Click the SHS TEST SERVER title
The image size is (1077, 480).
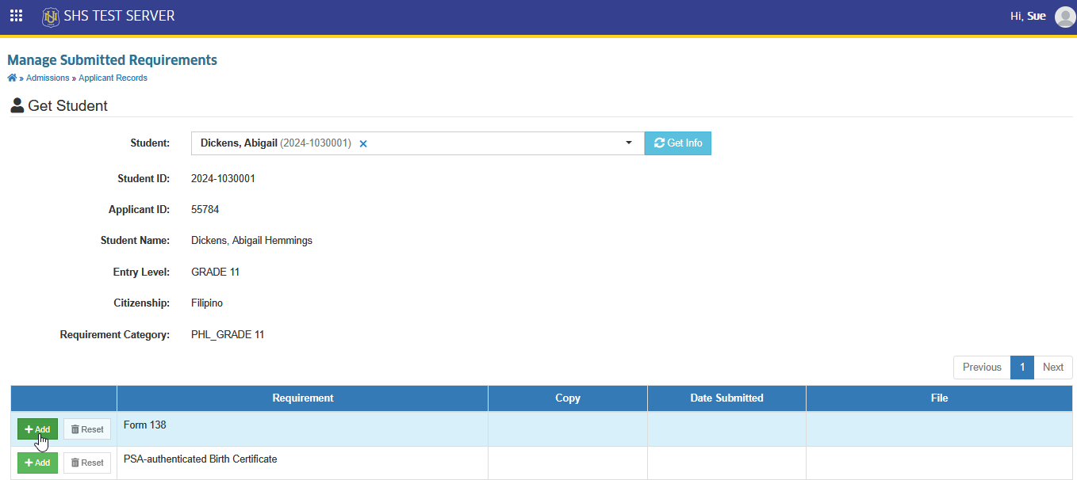pyautogui.click(x=119, y=16)
